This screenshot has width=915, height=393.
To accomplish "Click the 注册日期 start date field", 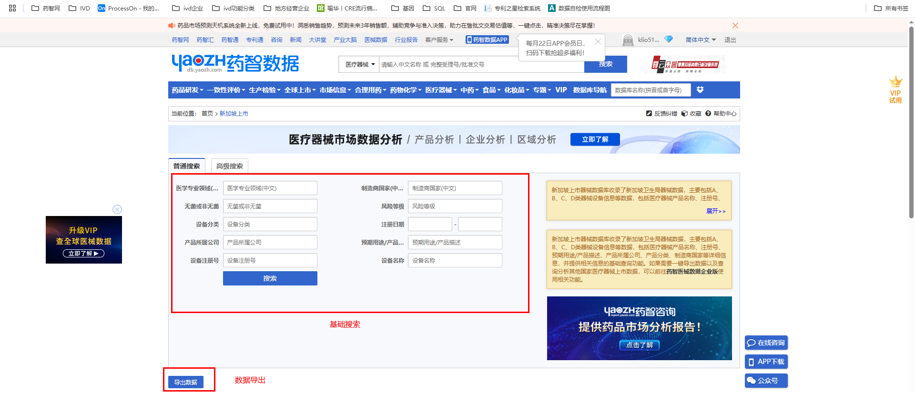I will tap(430, 224).
